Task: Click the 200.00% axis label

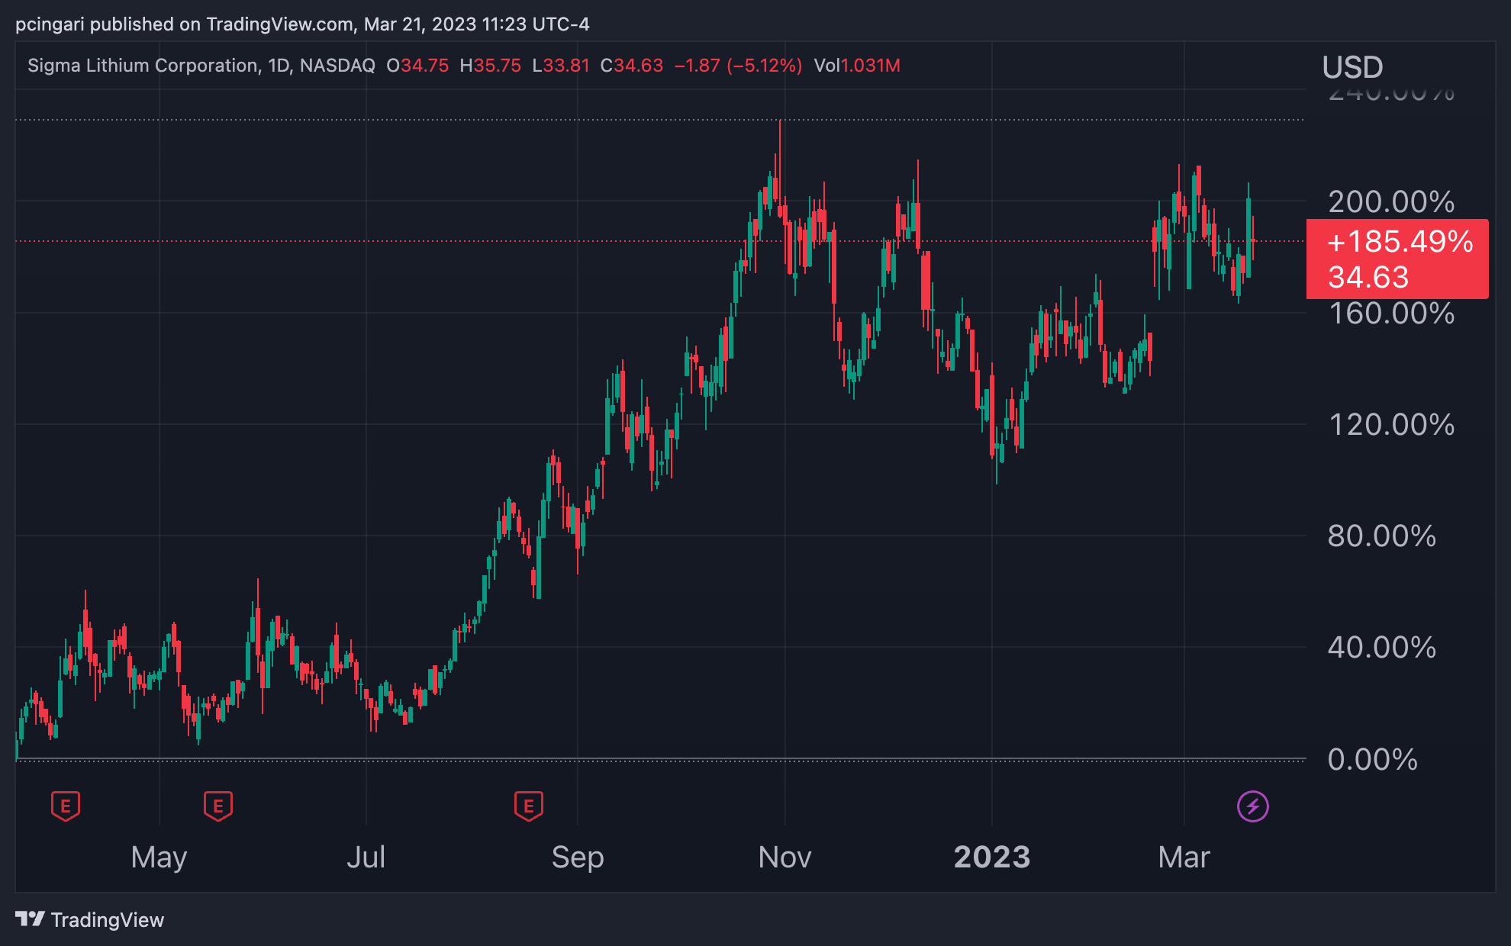Action: coord(1391,202)
